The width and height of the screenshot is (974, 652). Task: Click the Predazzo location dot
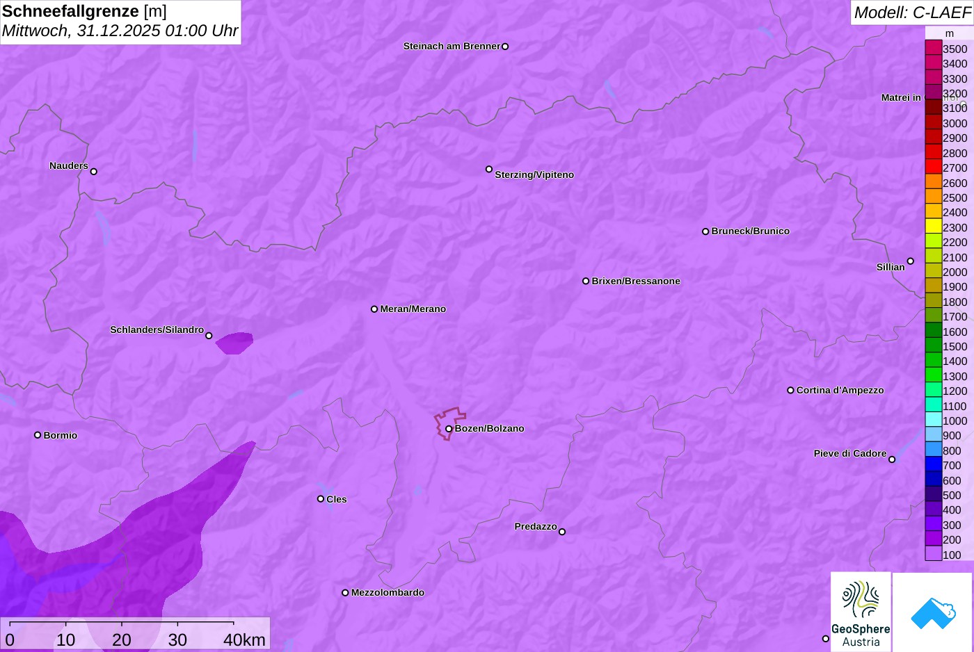[x=562, y=532]
